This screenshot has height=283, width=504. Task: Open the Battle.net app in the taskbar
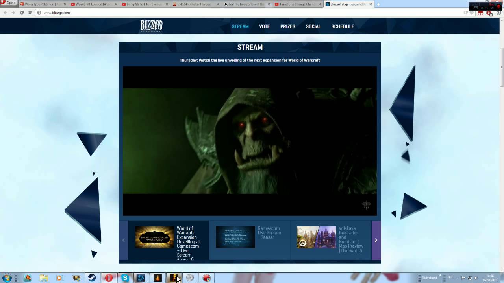tap(141, 278)
